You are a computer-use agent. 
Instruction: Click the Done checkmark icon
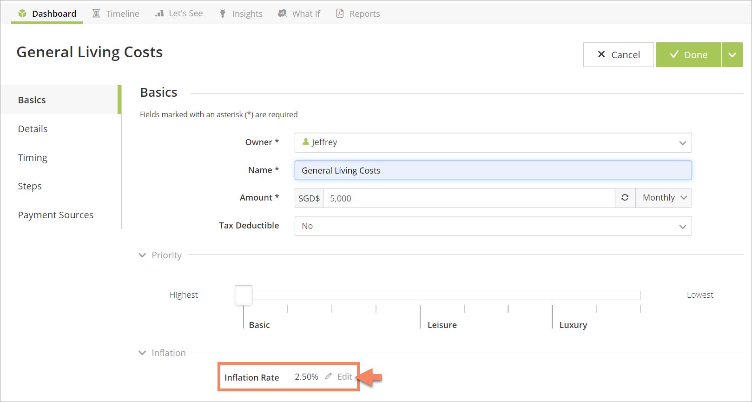click(674, 54)
